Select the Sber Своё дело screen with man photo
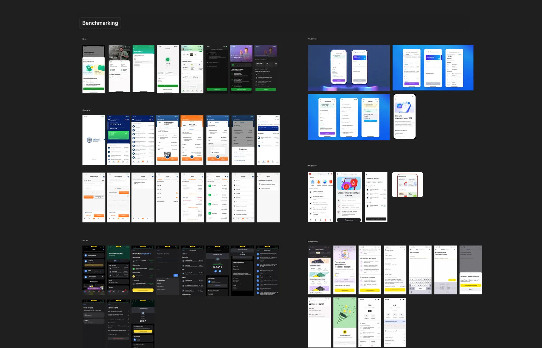Screen dimensions: 542x348 tap(119, 69)
